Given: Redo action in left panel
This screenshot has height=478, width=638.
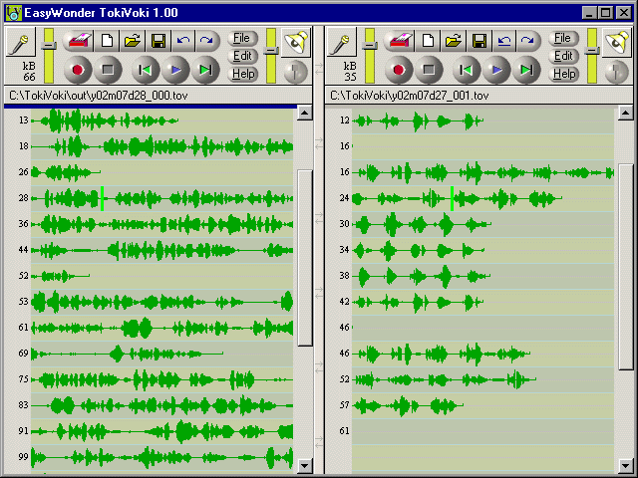Looking at the screenshot, I should 207,41.
